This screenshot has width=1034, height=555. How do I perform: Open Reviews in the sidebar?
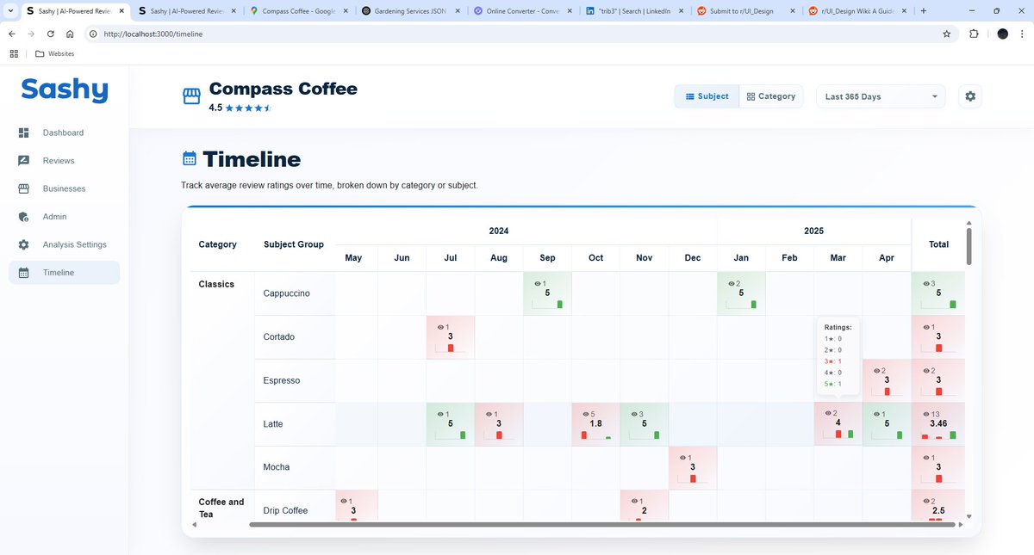click(64, 161)
